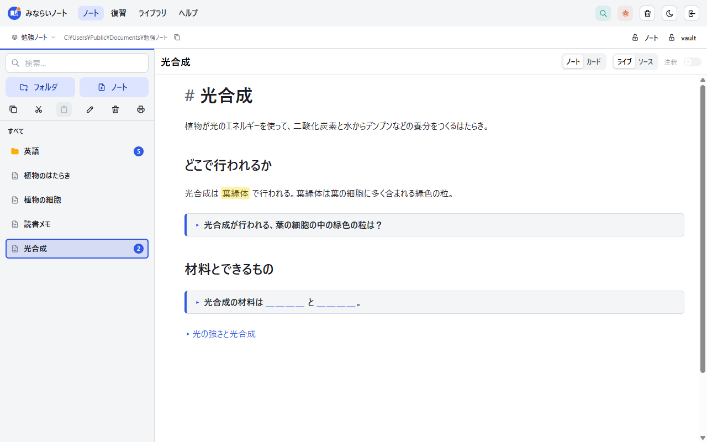707x442 pixels.
Task: Click the editor vertical scrollbar
Action: click(x=703, y=228)
